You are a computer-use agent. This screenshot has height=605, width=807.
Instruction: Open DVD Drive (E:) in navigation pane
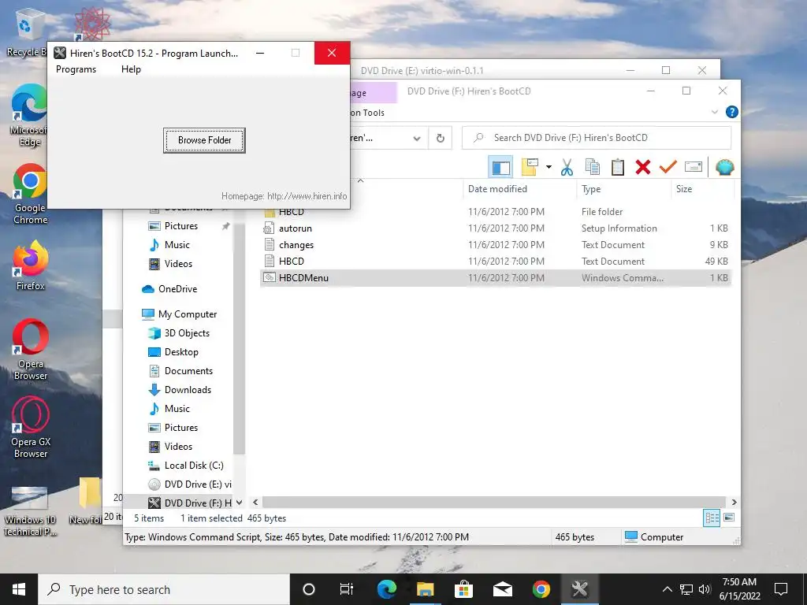(x=198, y=484)
